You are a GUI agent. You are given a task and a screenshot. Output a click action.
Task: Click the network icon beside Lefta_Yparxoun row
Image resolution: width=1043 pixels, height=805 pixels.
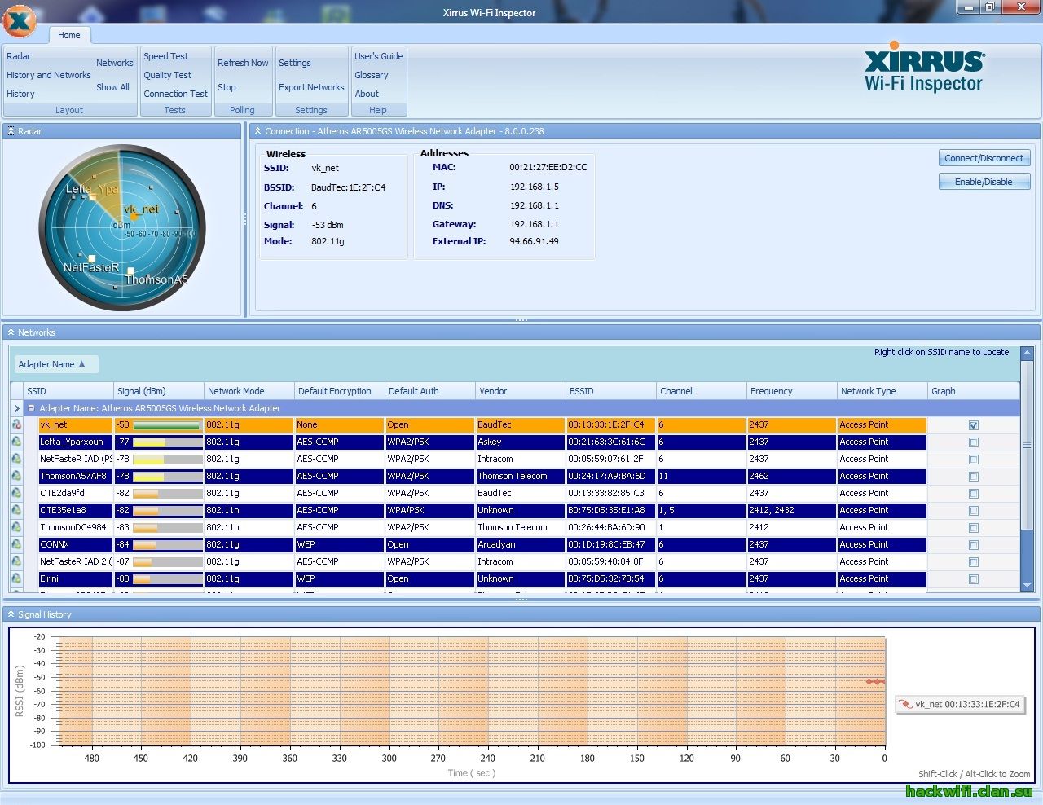point(16,442)
